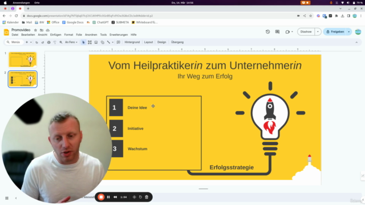The height and width of the screenshot is (205, 365).
Task: Open the ChatGPT bookmark
Action: click(100, 22)
